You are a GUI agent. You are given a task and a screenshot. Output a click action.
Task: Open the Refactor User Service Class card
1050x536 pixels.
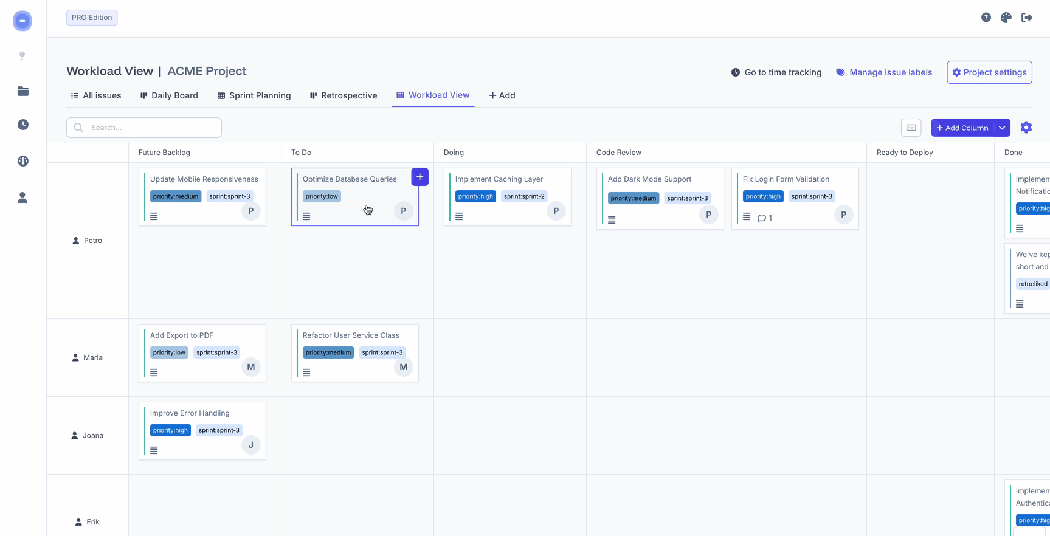pyautogui.click(x=355, y=353)
